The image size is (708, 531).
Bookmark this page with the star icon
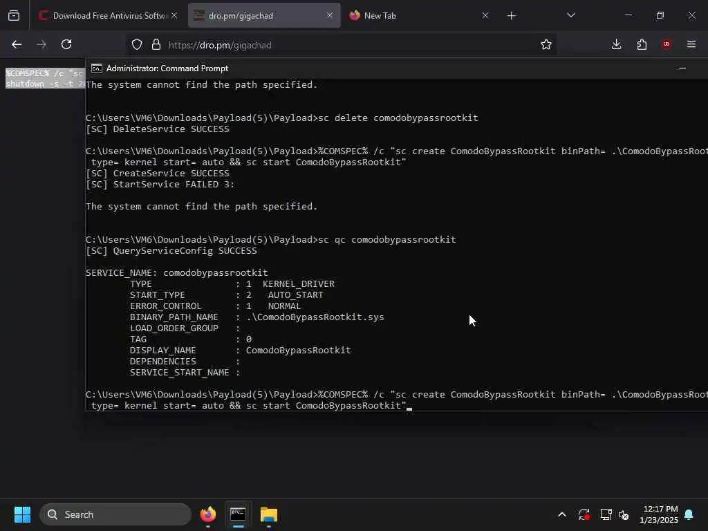pos(546,44)
